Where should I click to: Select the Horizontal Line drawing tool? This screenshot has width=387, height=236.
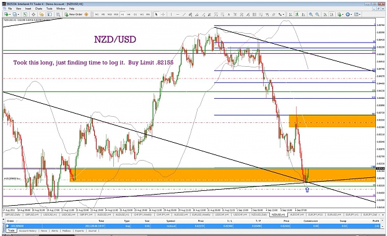pyautogui.click(x=178, y=15)
